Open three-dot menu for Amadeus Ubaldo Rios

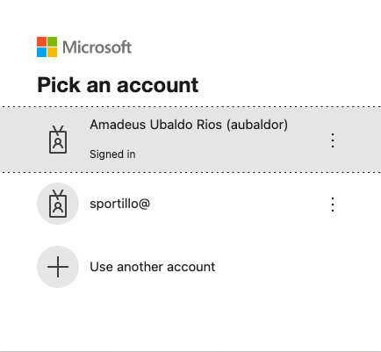coord(333,140)
